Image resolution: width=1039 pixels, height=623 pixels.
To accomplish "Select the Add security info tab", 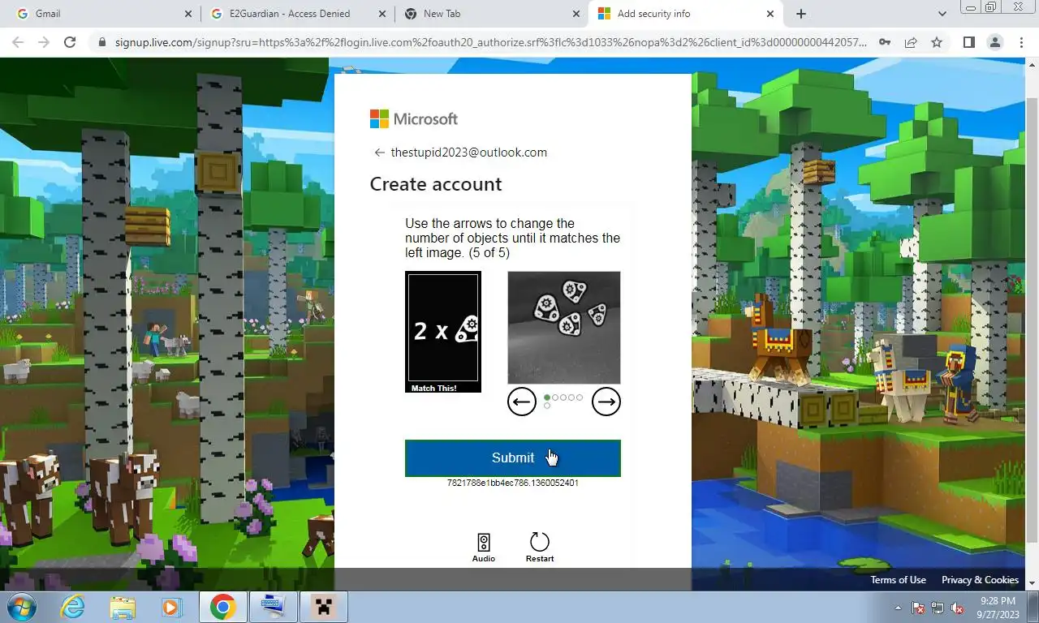I will coord(684,14).
